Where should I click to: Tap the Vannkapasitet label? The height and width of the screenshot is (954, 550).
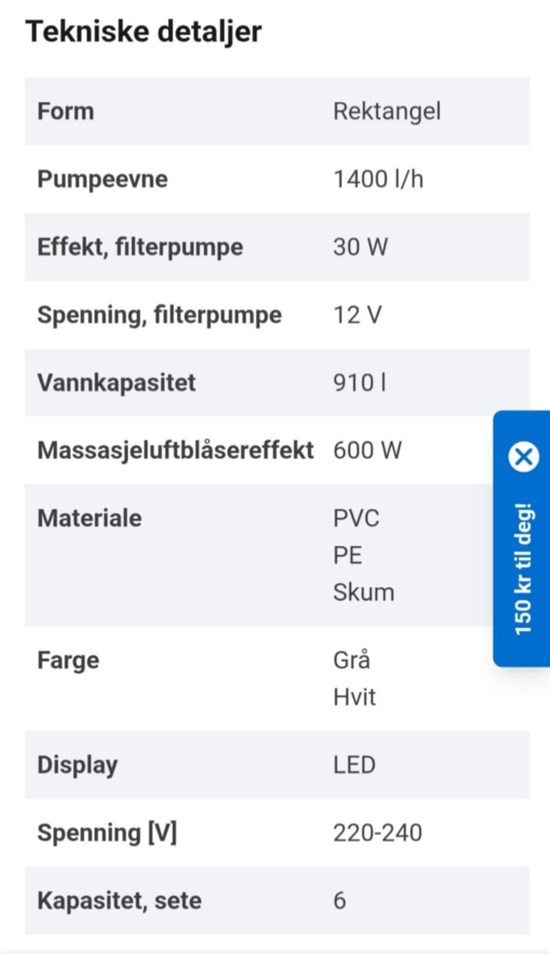pyautogui.click(x=117, y=383)
